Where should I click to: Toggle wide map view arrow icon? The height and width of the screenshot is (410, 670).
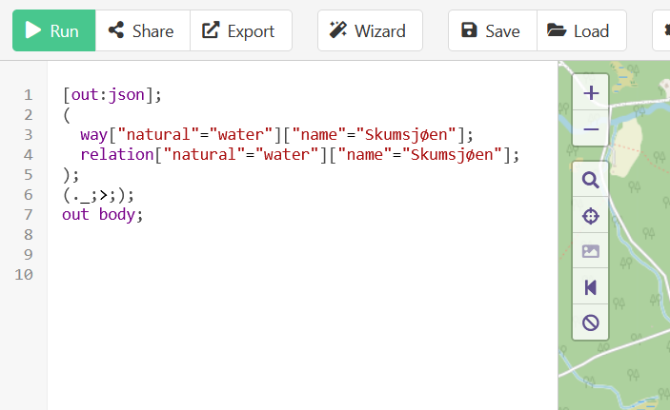pyautogui.click(x=591, y=286)
